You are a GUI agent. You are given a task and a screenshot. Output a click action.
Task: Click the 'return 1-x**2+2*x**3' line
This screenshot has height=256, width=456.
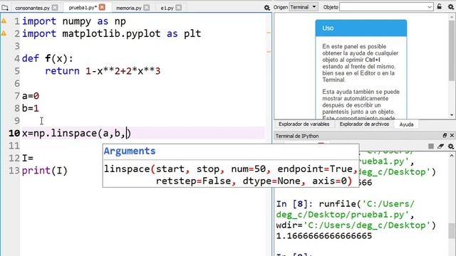coord(103,71)
